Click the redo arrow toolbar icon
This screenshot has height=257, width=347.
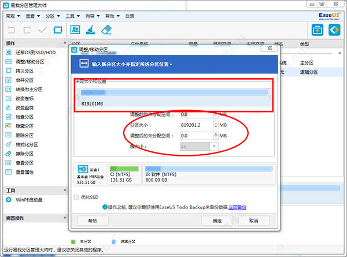tap(27, 29)
